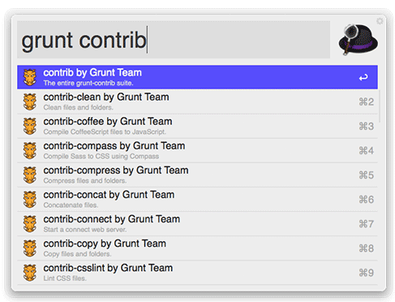Pick contrib-compass by Grunt Team
Image resolution: width=395 pixels, height=302 pixels.
click(197, 150)
